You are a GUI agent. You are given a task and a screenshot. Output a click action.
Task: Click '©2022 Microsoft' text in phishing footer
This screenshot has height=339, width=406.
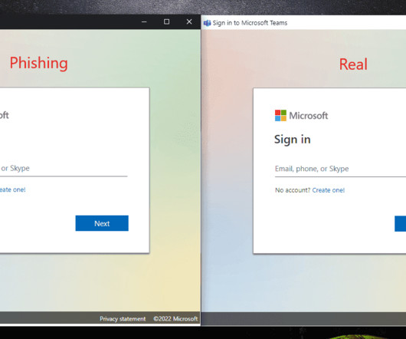tap(175, 319)
